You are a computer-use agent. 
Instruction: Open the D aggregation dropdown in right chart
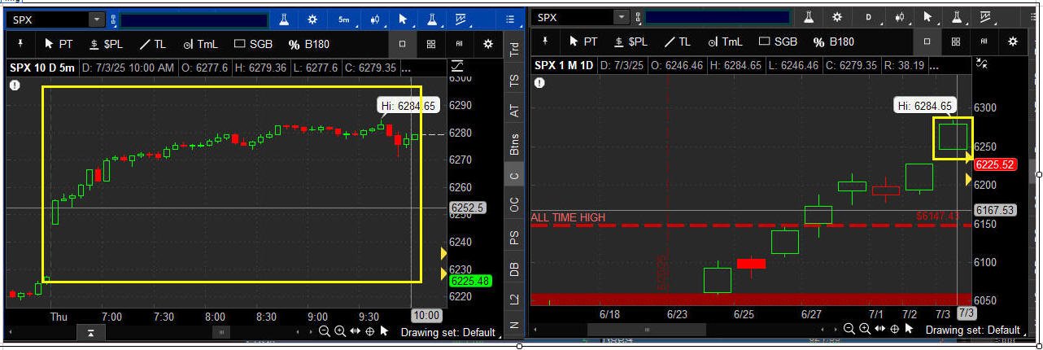(868, 17)
